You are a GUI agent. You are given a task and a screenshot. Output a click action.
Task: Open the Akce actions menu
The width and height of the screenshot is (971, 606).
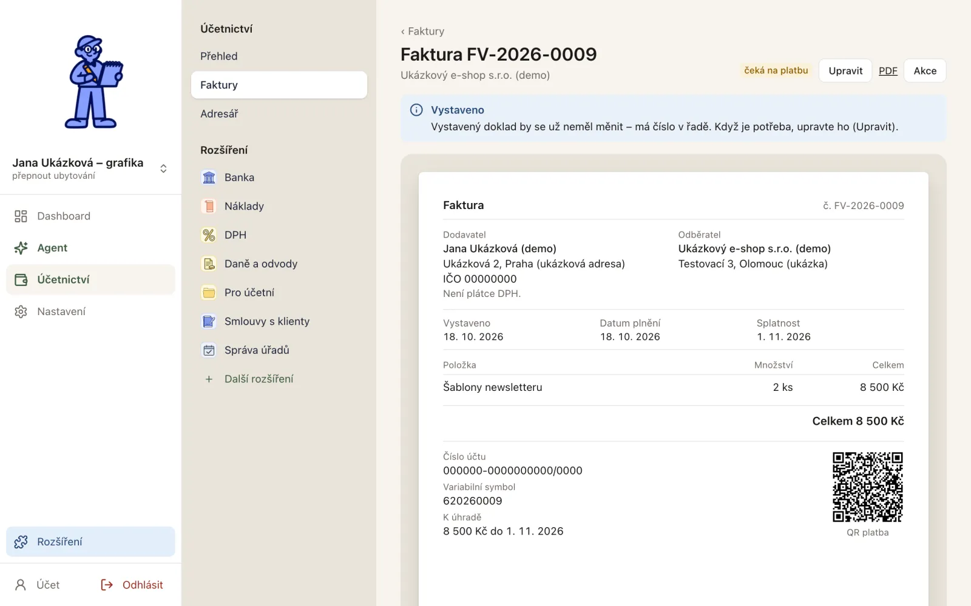click(925, 71)
